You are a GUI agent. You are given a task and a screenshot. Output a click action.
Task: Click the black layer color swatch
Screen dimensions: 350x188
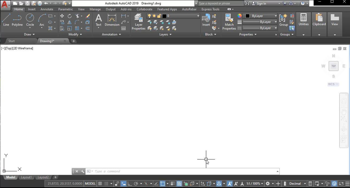coord(164,16)
